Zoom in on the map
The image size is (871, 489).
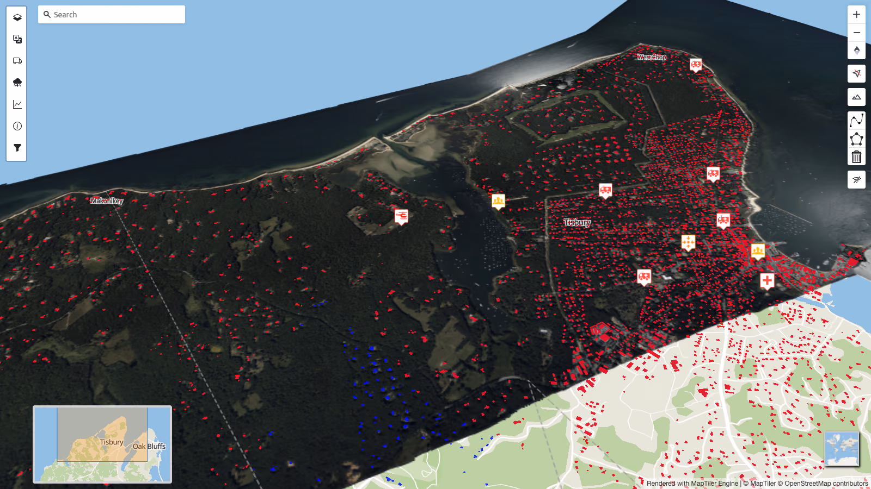tap(857, 15)
